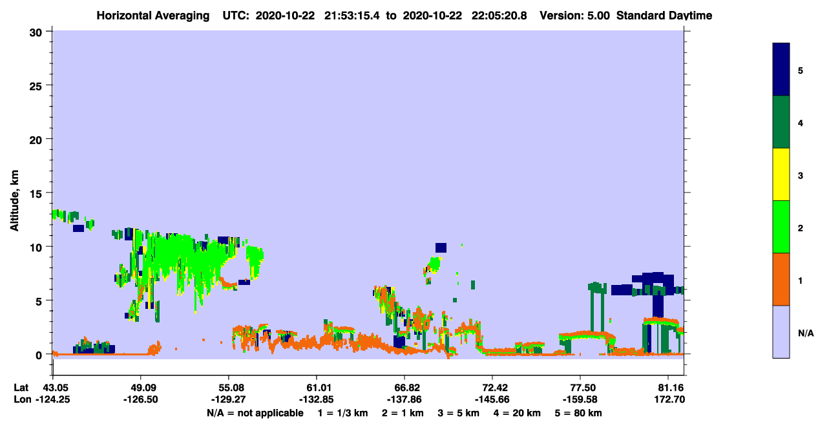The height and width of the screenshot is (431, 840).
Task: Click longitude value -145.66
Action: click(492, 399)
